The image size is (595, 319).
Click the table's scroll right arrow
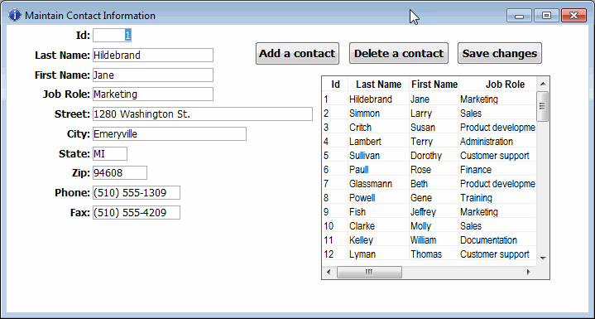click(x=528, y=273)
